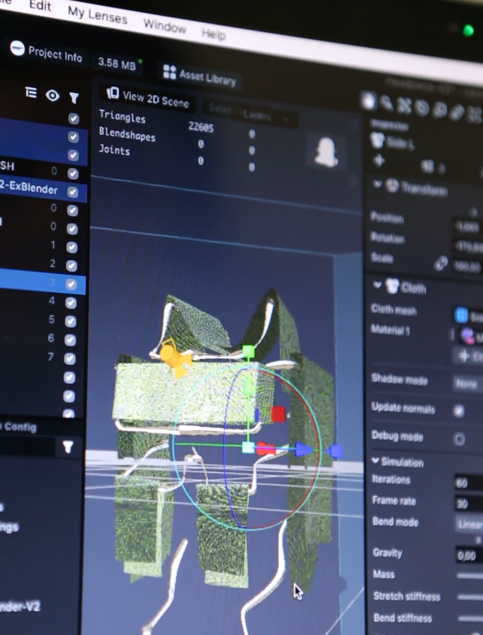
Task: Open the Window menu
Action: pyautogui.click(x=164, y=26)
